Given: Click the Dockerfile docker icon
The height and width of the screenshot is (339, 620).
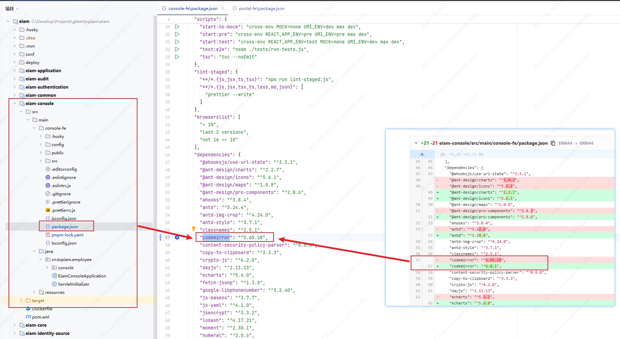Looking at the screenshot, I should pos(28,309).
